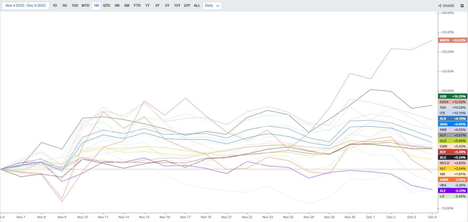Pick the URA -3.26% series label
Image resolution: width=468 pixels, height=222 pixels.
453,185
